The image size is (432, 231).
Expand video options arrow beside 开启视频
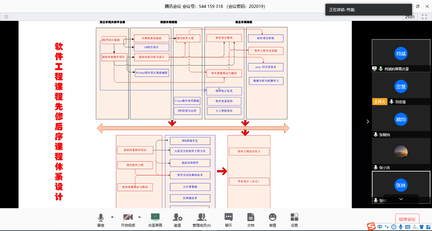[139, 217]
